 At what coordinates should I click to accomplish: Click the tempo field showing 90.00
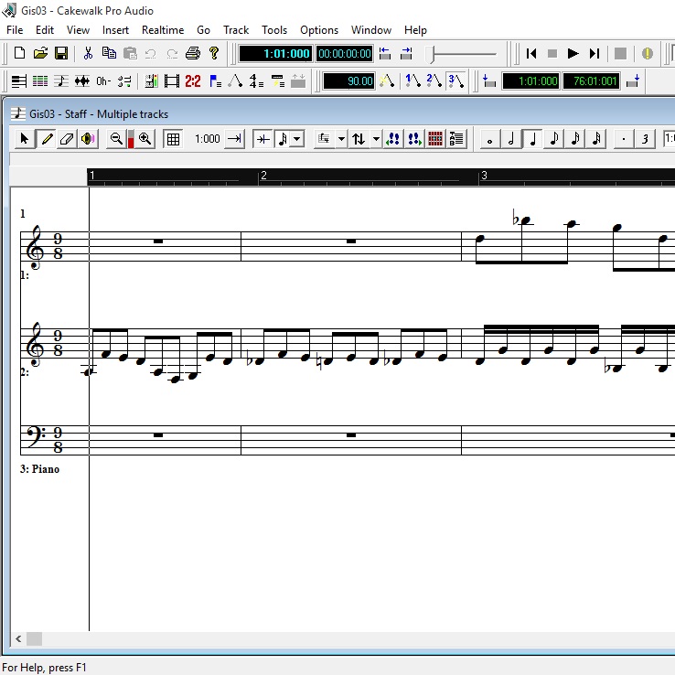pyautogui.click(x=348, y=81)
